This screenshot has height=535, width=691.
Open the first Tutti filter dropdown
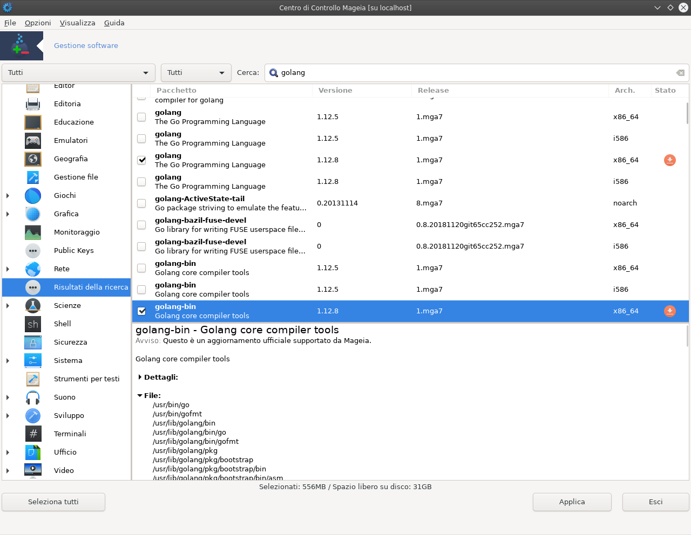pos(79,73)
